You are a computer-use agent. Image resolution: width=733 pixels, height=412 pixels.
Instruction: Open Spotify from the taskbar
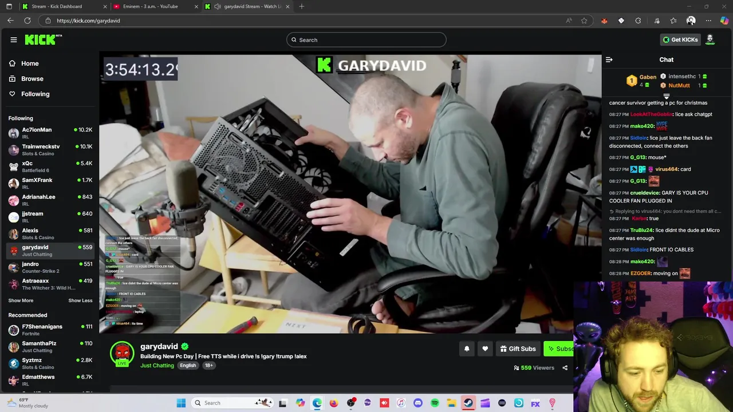(x=435, y=403)
